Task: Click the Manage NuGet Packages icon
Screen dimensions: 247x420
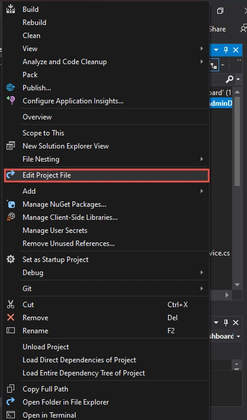Action: coord(11,204)
